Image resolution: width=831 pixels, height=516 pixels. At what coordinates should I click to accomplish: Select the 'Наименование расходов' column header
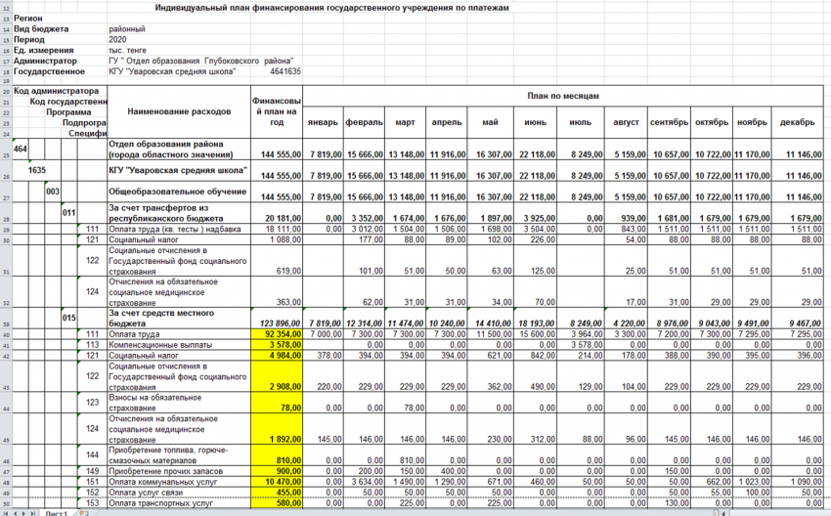coord(179,111)
